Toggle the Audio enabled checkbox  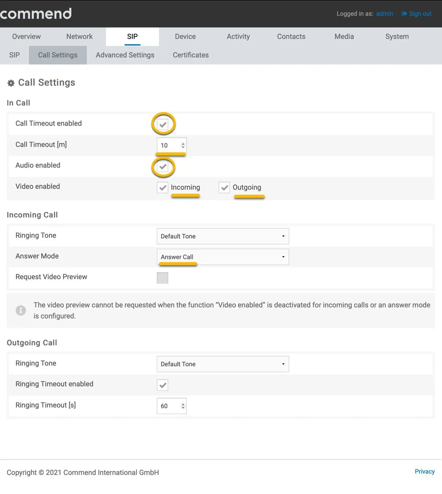163,166
